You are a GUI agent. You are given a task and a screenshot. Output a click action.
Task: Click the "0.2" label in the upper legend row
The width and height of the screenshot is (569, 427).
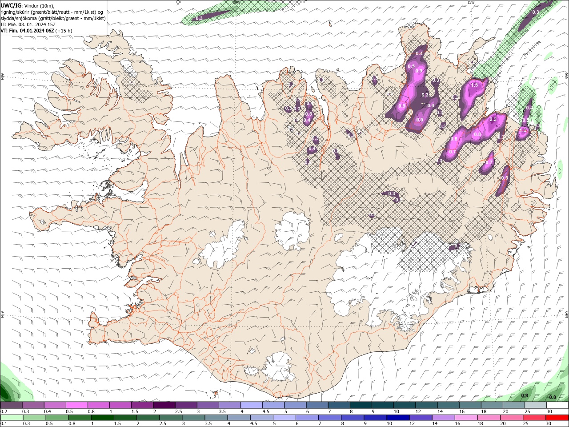pyautogui.click(x=4, y=411)
